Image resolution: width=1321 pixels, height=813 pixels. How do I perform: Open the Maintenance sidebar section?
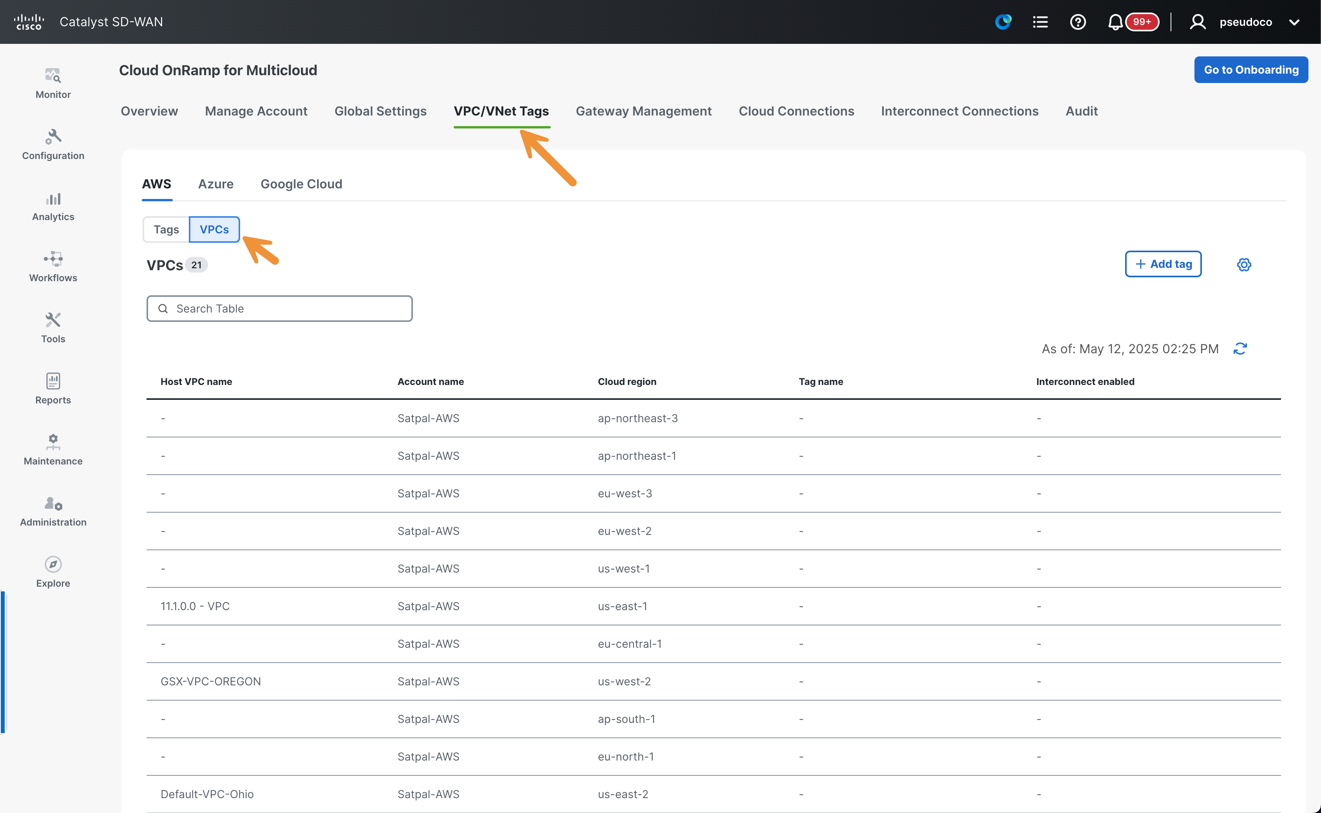click(x=53, y=450)
